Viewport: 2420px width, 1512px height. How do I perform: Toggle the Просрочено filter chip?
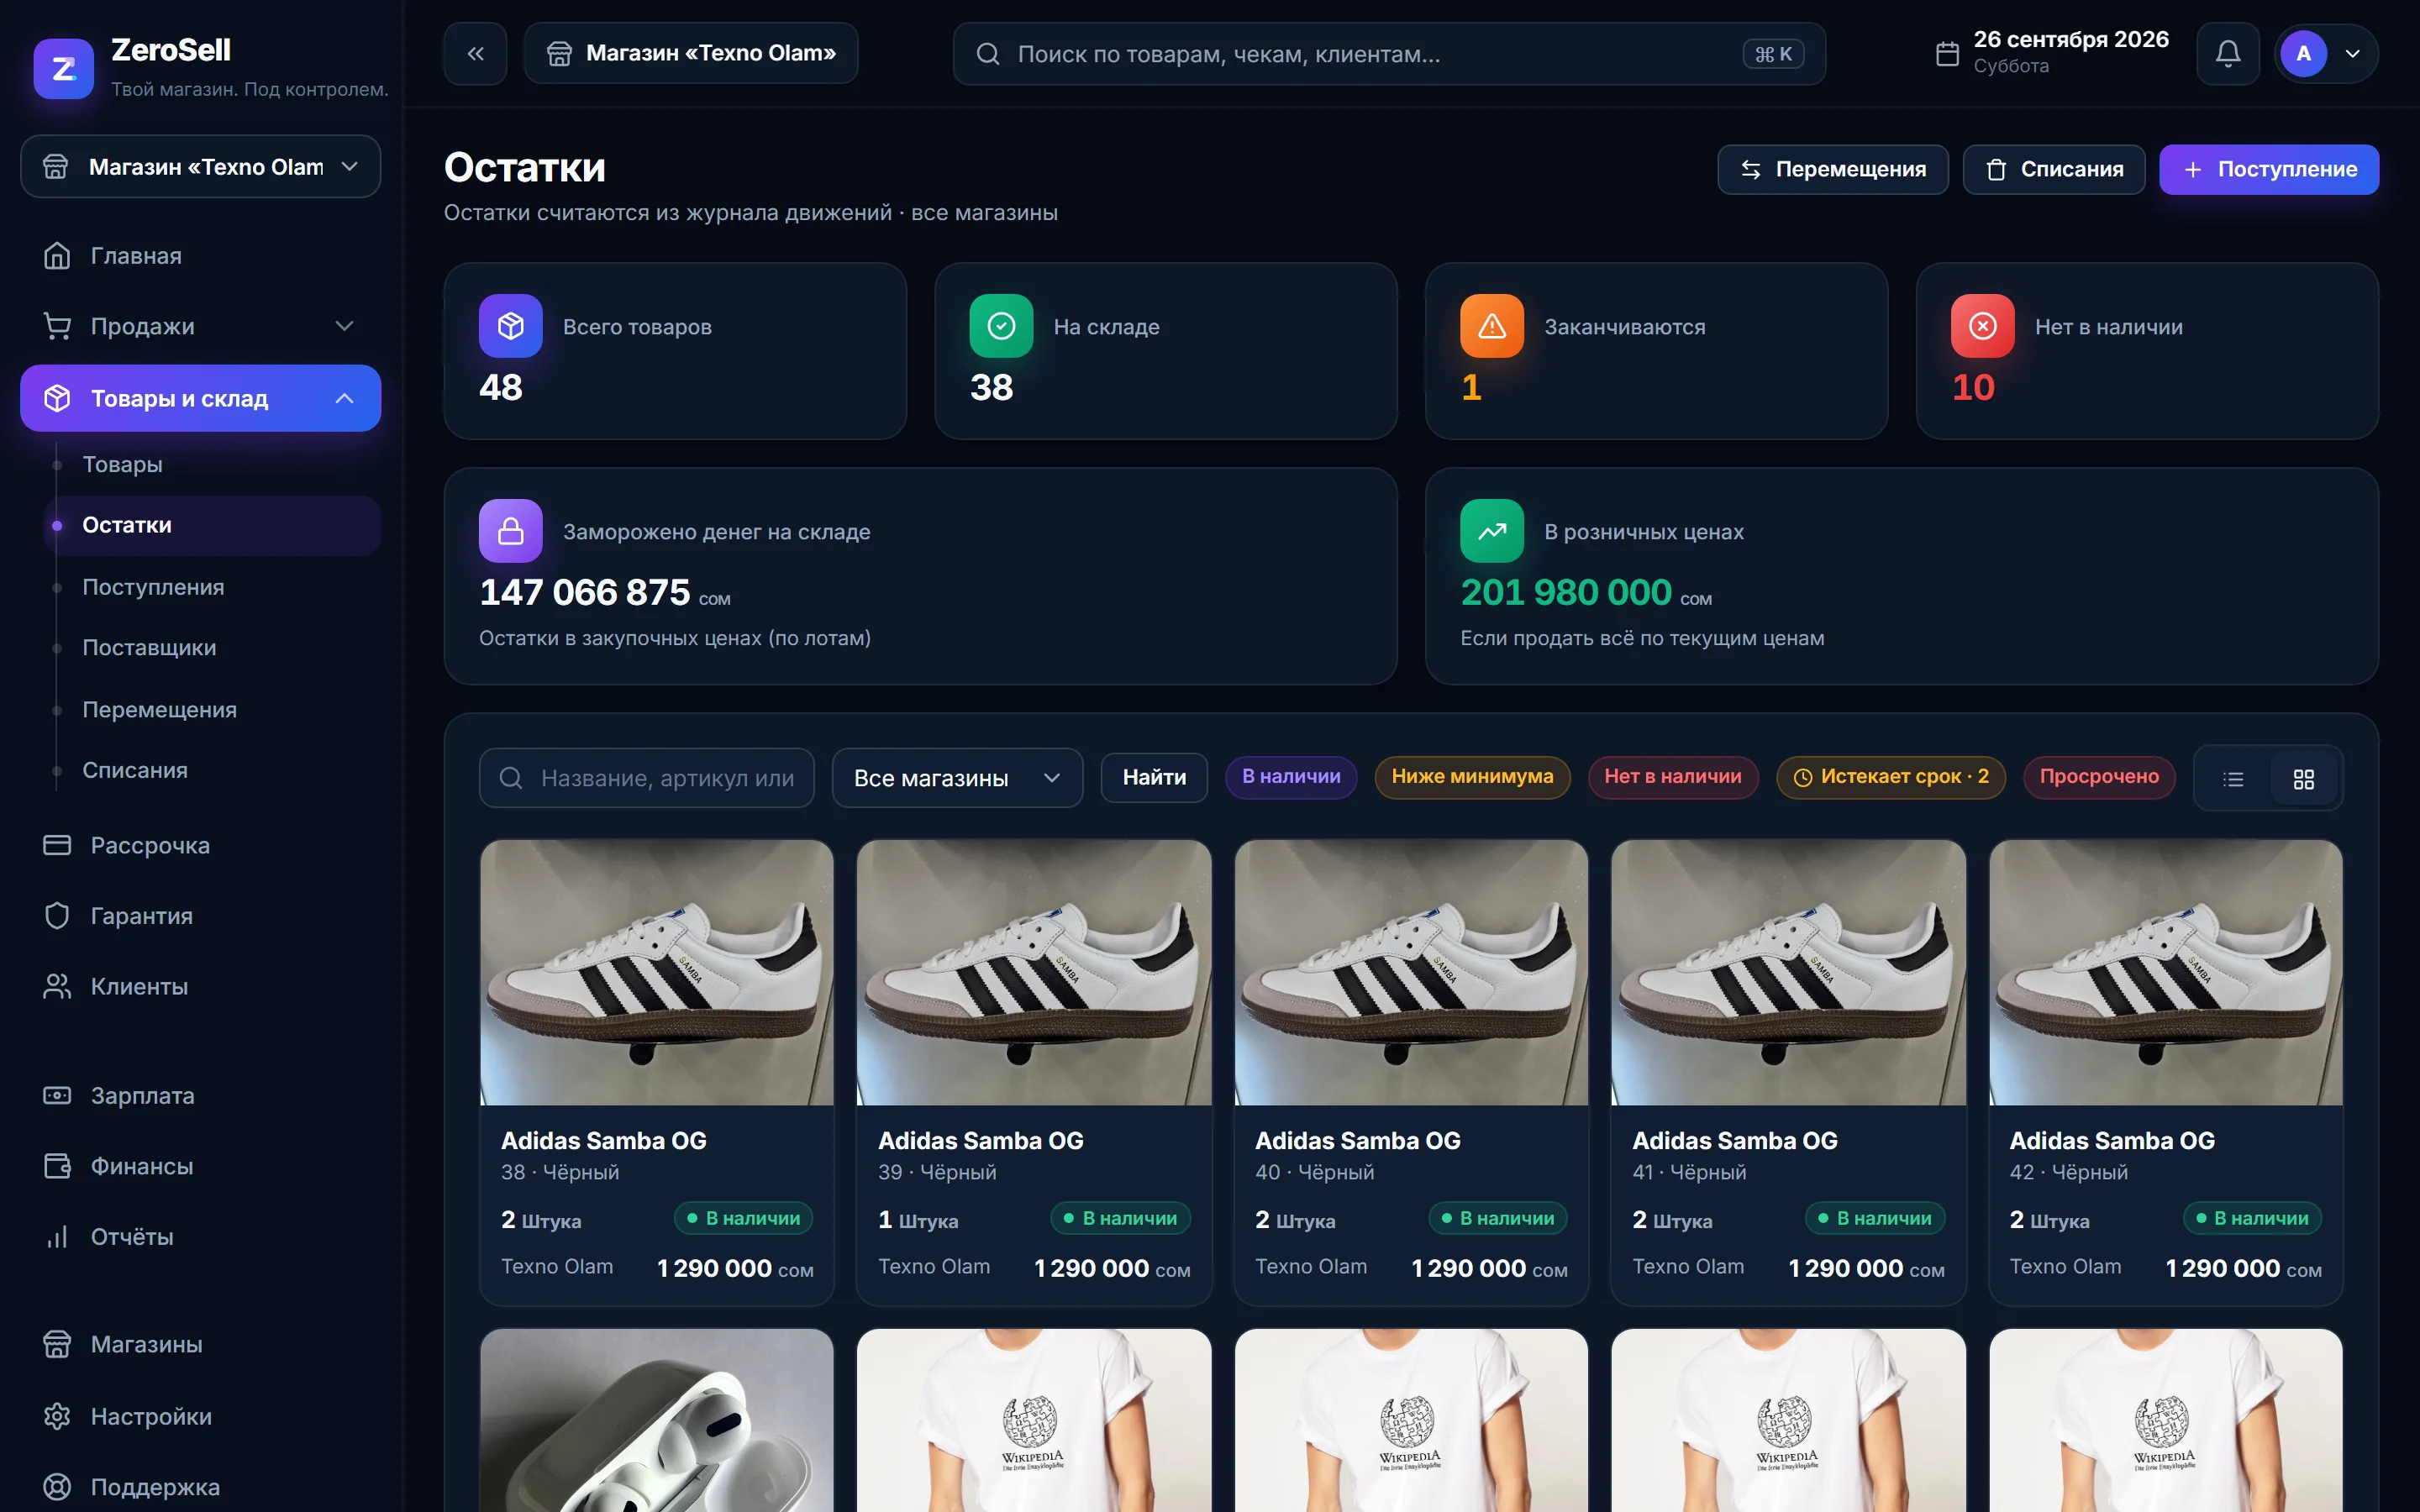(x=2098, y=777)
